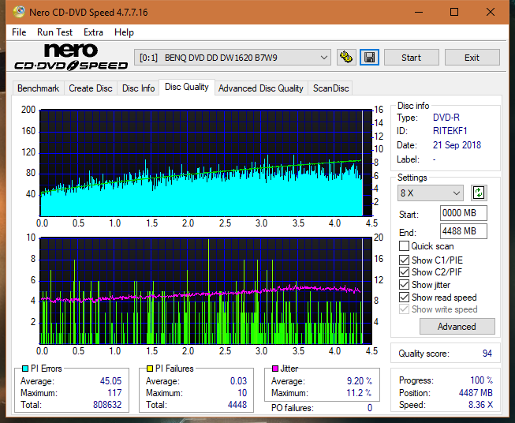Click the Exit button
Image resolution: width=515 pixels, height=423 pixels.
point(472,58)
